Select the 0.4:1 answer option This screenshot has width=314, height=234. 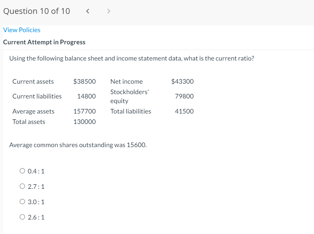pos(22,171)
